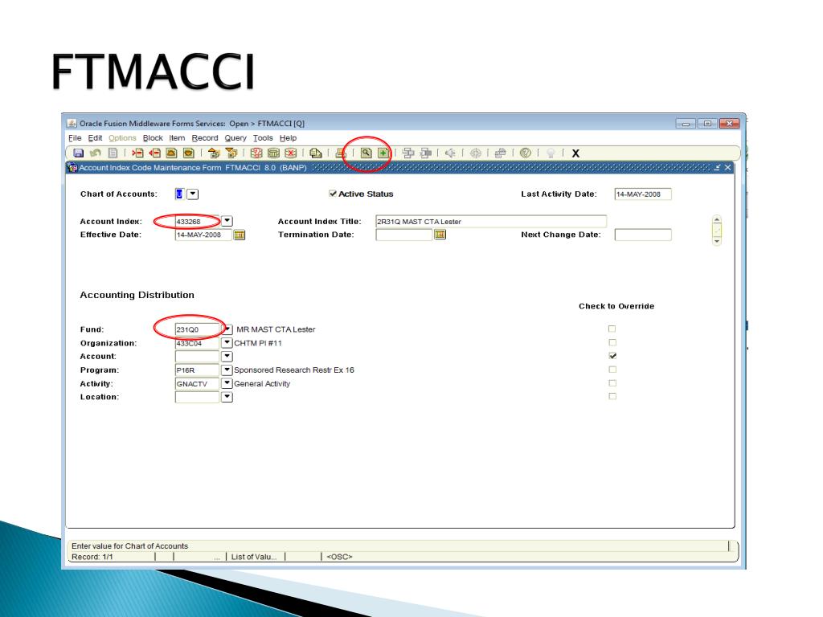
Task: Click the Previous Block toolbar icon
Action: click(x=214, y=153)
